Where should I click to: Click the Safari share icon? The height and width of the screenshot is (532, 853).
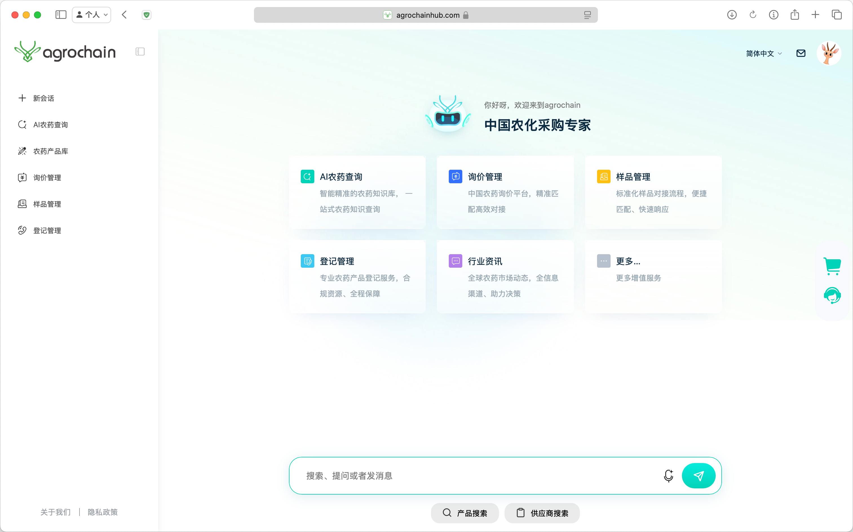pos(795,15)
